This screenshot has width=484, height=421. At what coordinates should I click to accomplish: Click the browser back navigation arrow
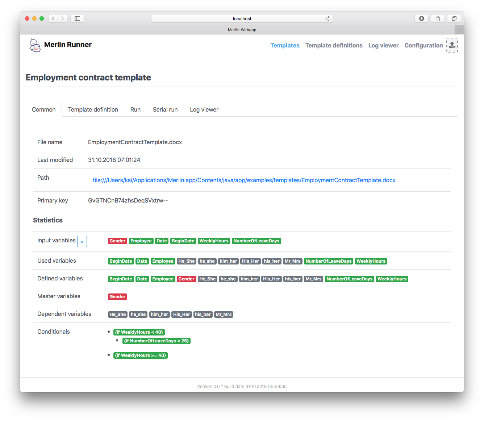(x=53, y=18)
